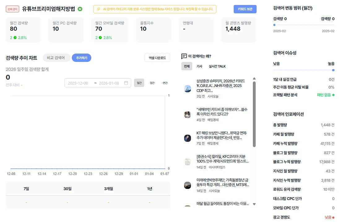Open the 삼성증권 슈퍼리치 article thumbnail

tap(187, 89)
